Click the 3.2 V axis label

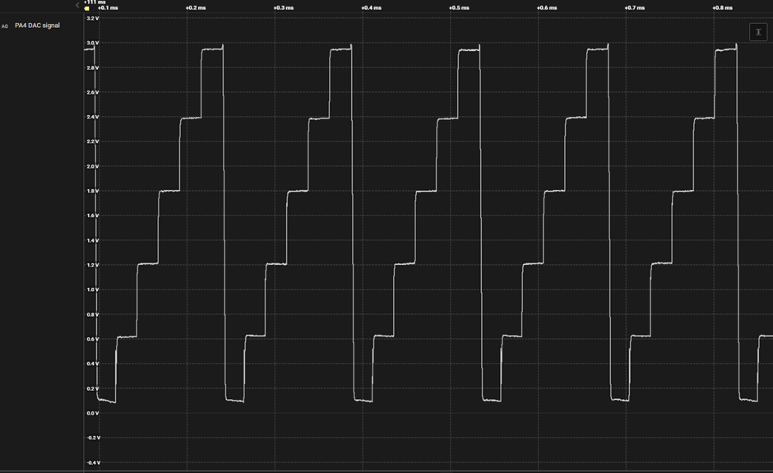point(93,18)
